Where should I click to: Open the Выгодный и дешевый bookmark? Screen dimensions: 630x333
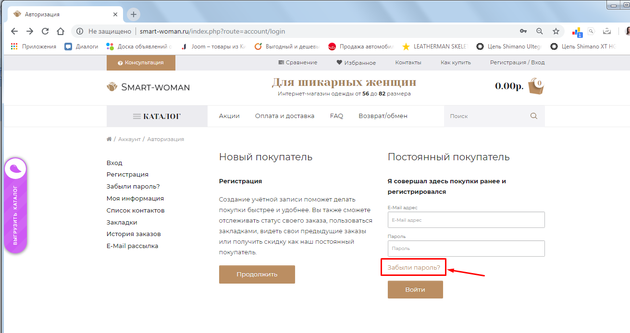[287, 47]
